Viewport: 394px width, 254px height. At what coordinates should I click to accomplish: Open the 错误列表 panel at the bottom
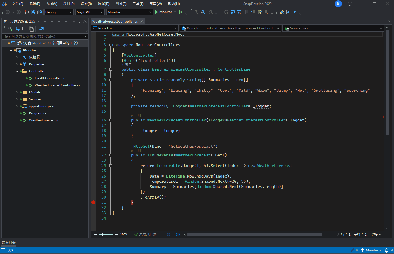[x=8, y=243]
